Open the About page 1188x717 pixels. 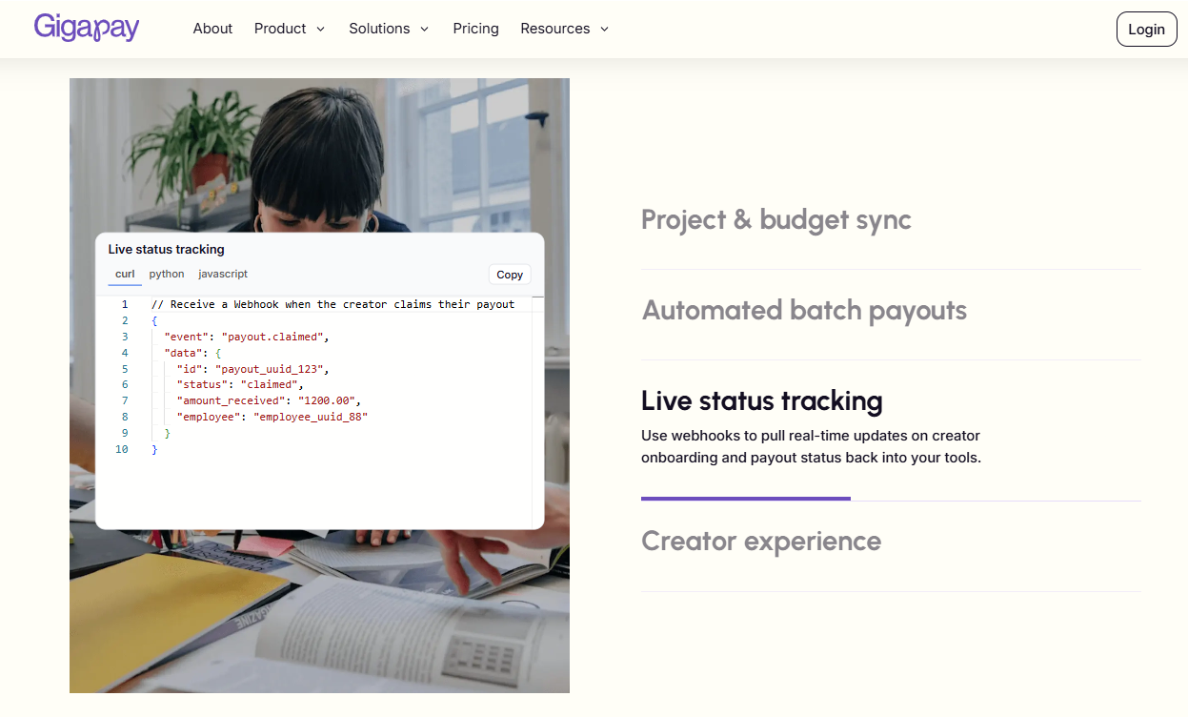point(212,29)
